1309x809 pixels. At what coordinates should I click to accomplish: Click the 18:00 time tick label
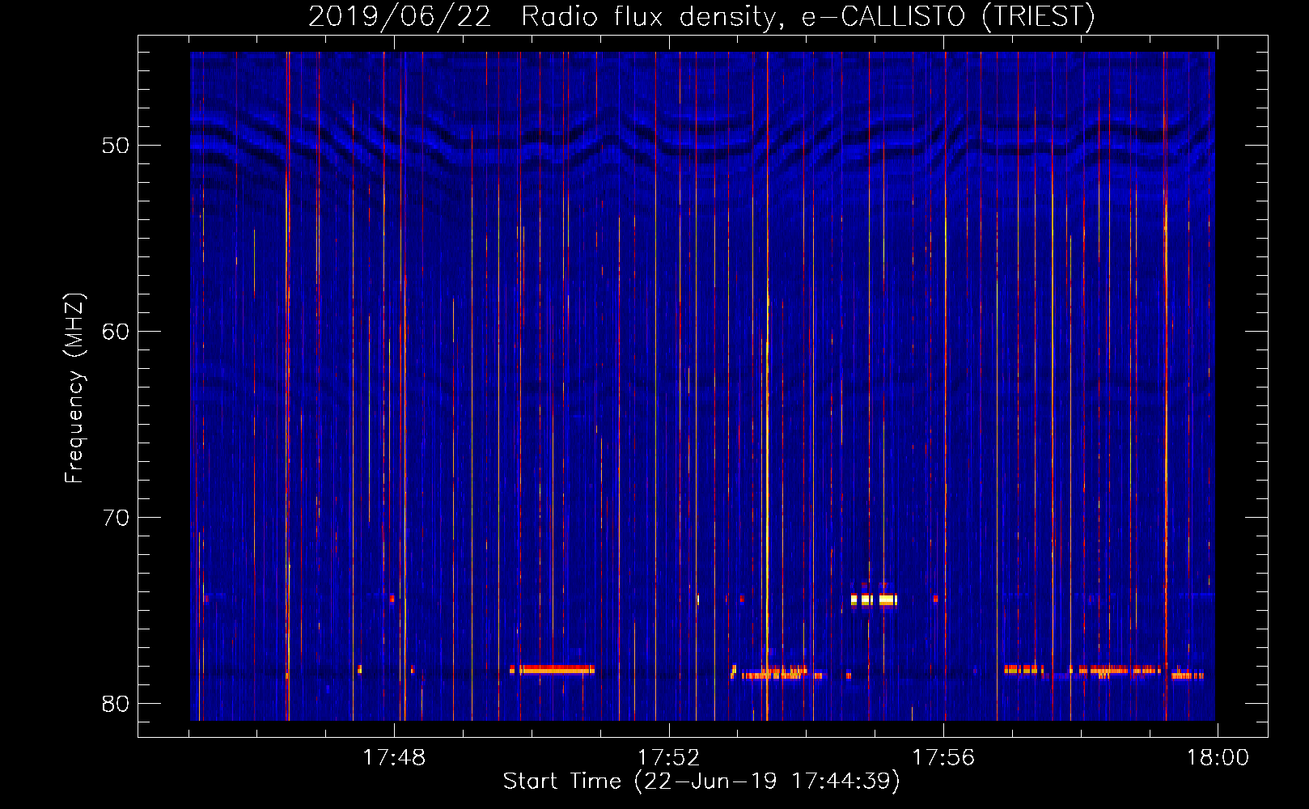pyautogui.click(x=1218, y=758)
